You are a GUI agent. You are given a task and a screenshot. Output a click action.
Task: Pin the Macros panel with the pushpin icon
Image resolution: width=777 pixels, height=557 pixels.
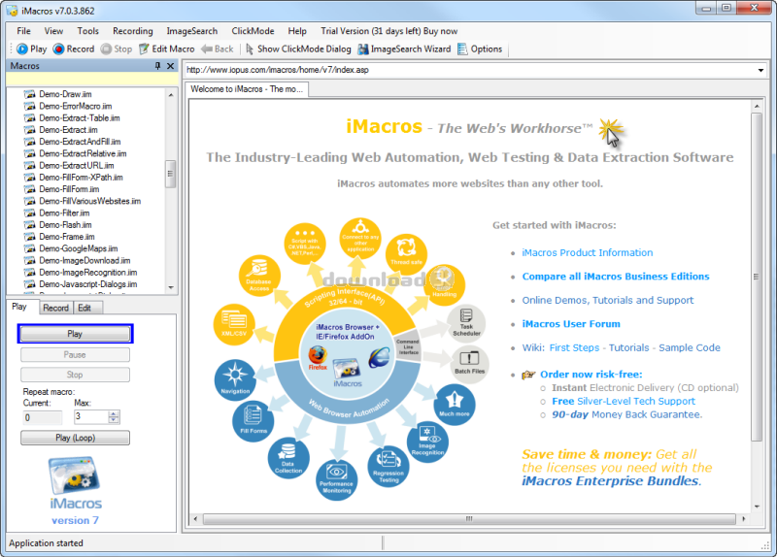tap(157, 66)
